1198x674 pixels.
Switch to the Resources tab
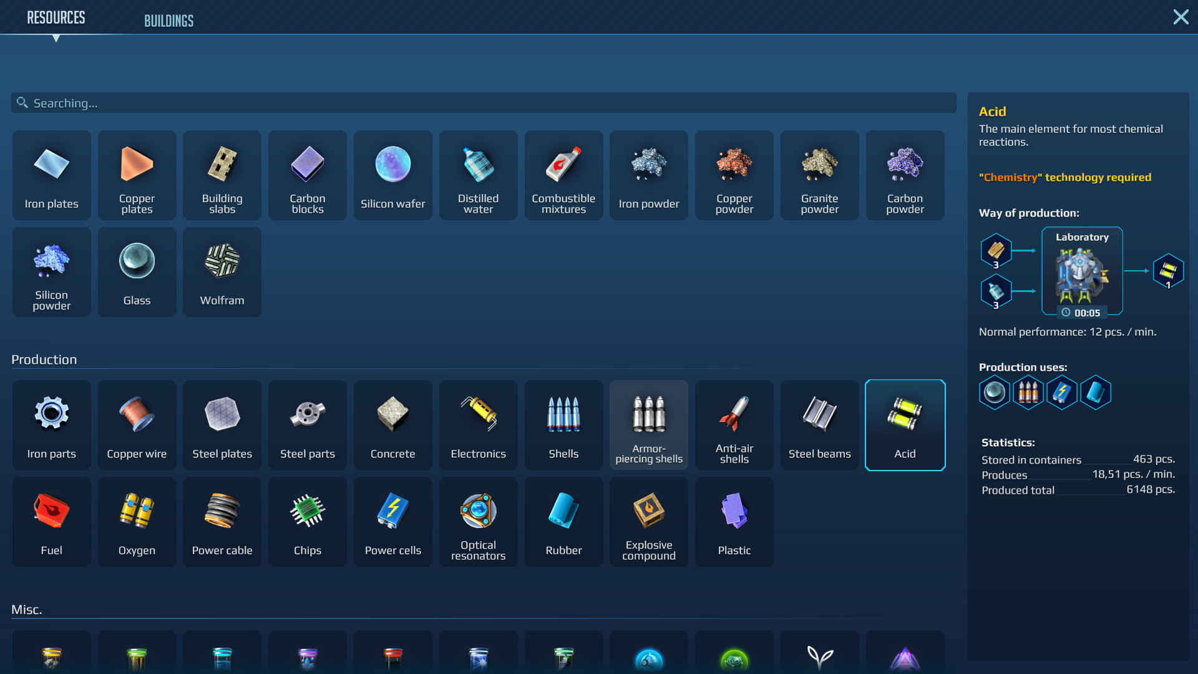pos(56,17)
